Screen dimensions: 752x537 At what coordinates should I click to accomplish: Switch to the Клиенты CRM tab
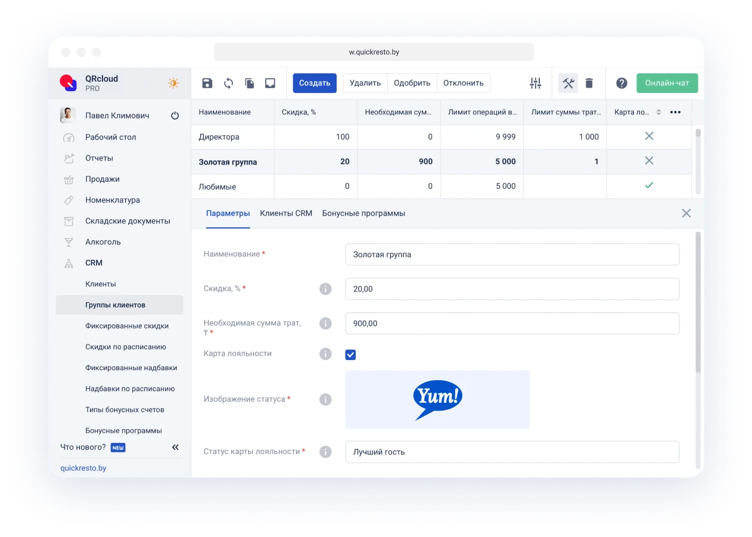coord(286,213)
